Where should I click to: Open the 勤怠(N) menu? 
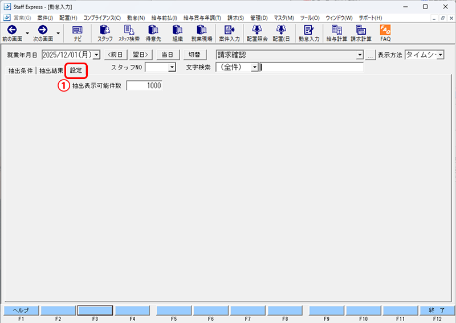point(136,18)
